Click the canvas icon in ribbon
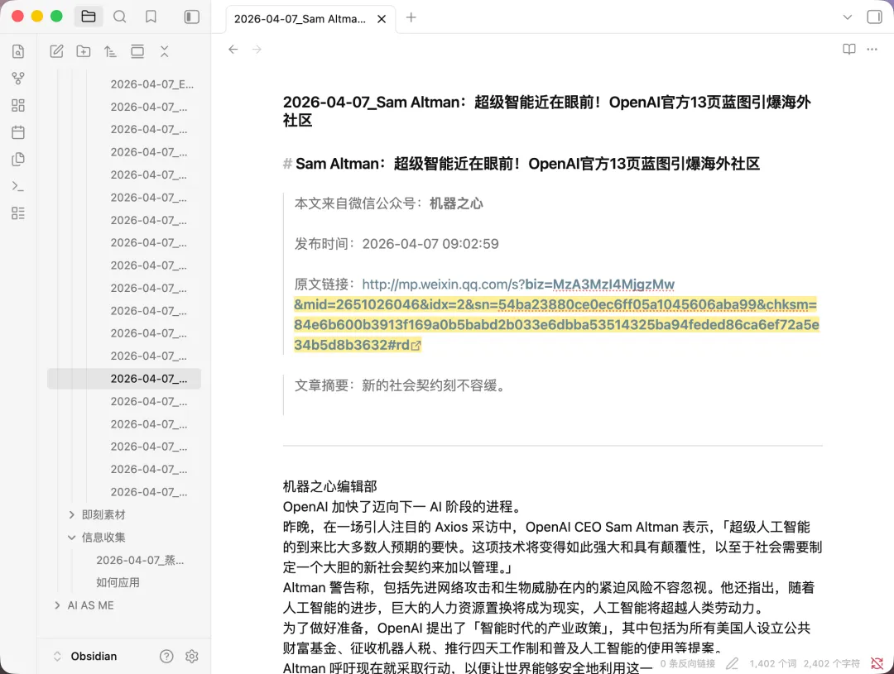This screenshot has width=894, height=674. point(18,105)
